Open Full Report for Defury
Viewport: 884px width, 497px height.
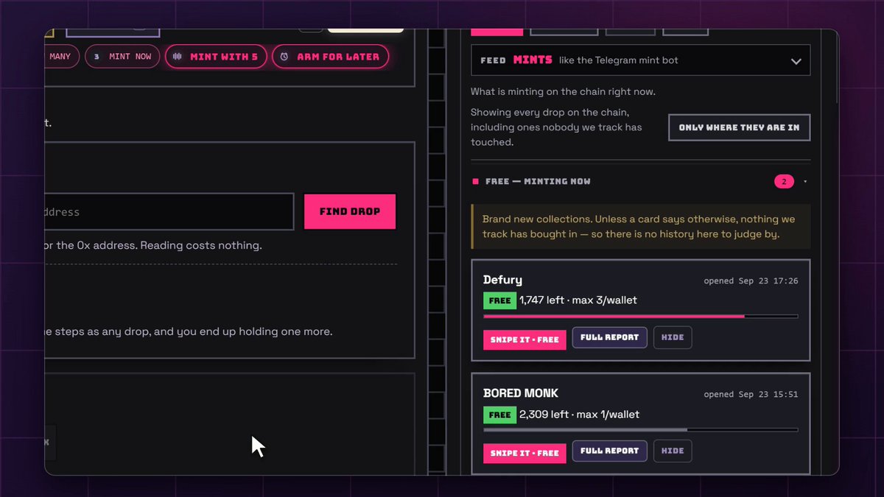[610, 337]
